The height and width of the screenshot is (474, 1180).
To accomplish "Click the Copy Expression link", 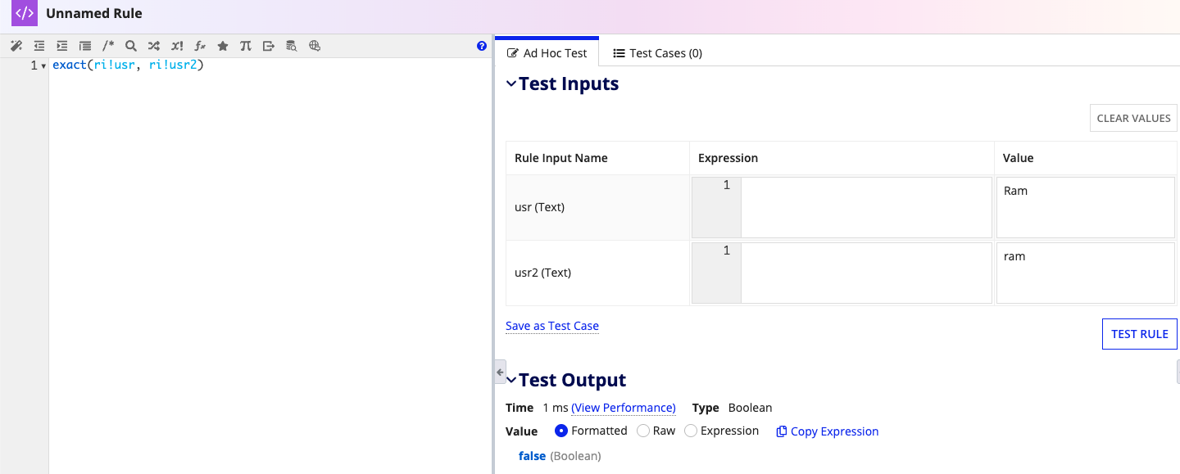I will click(x=828, y=431).
